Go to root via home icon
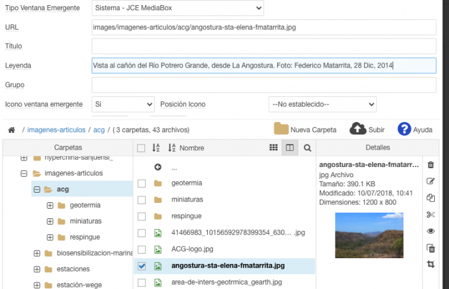 click(11, 130)
